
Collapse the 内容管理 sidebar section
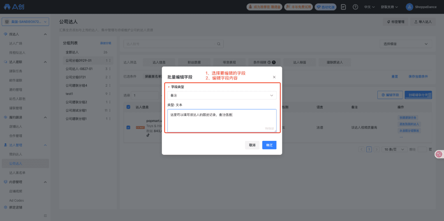pos(45,182)
